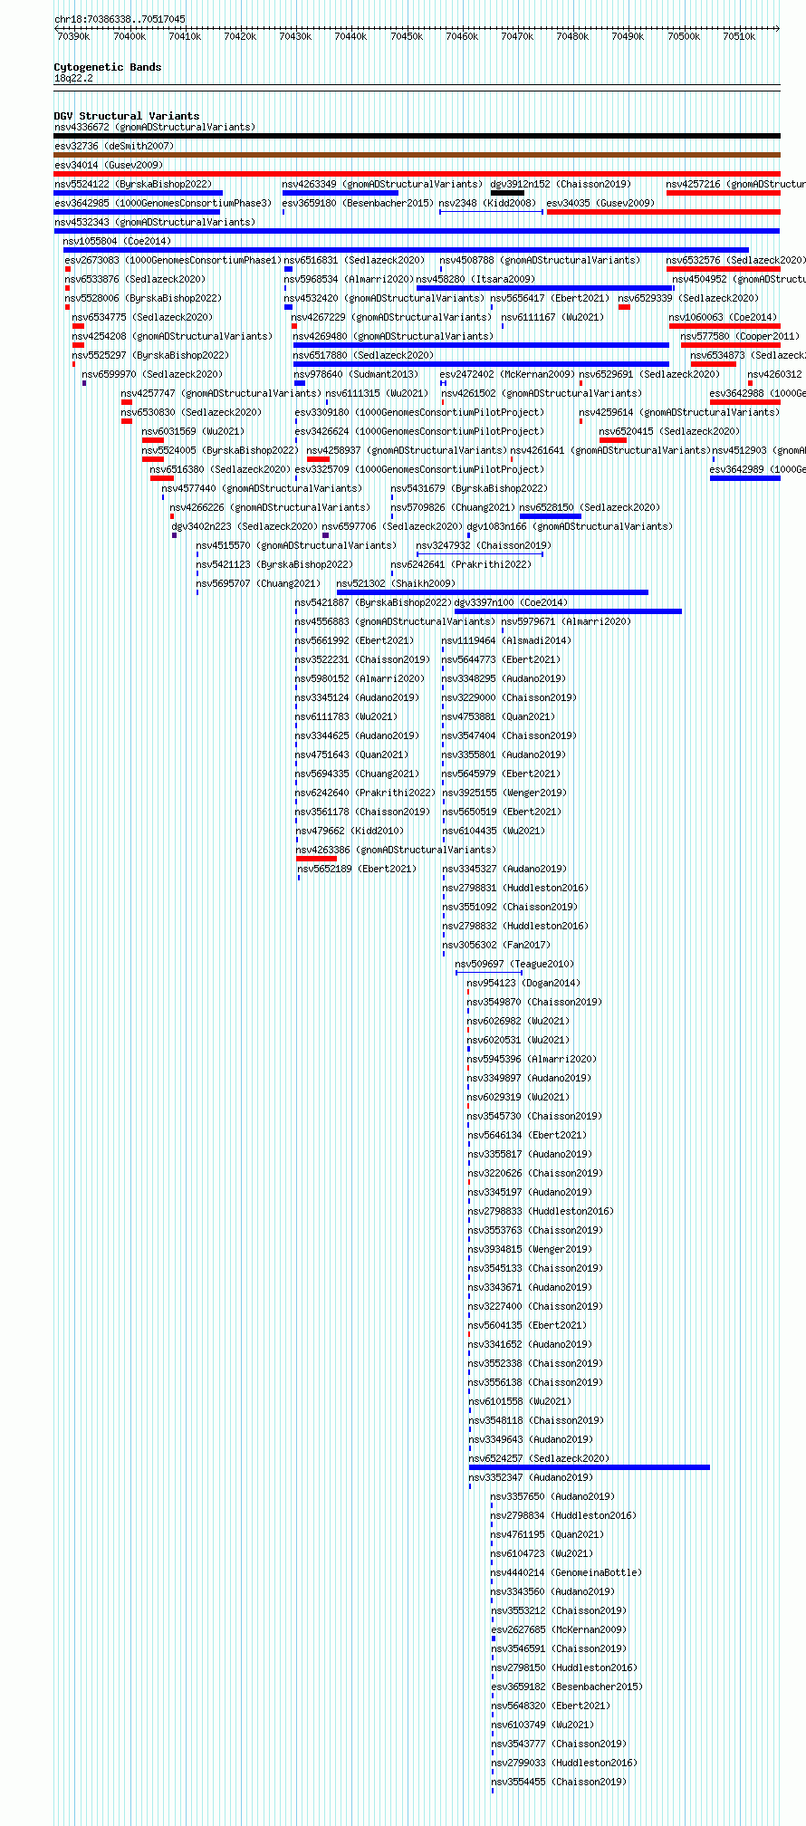
Task: Click nsv2799033 (Huddleston2016) label
Action: 564,1763
